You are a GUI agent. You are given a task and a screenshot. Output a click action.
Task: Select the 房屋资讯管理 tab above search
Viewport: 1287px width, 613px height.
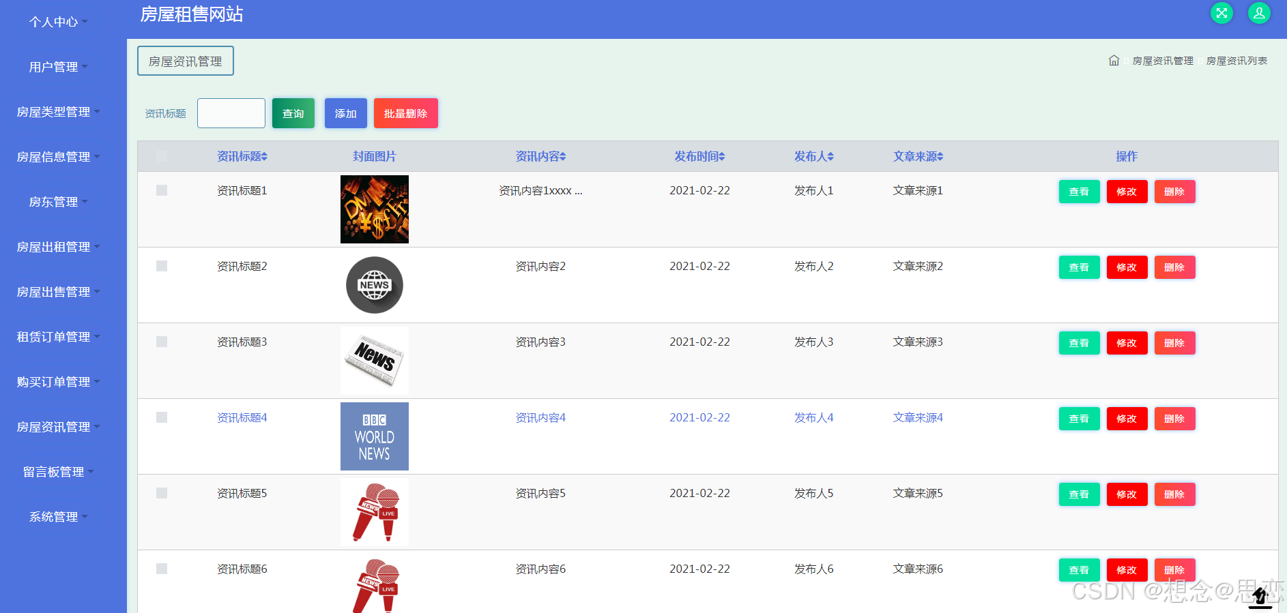click(x=186, y=61)
